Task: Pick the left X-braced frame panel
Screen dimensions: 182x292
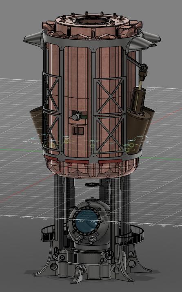Action: pyautogui.click(x=51, y=112)
